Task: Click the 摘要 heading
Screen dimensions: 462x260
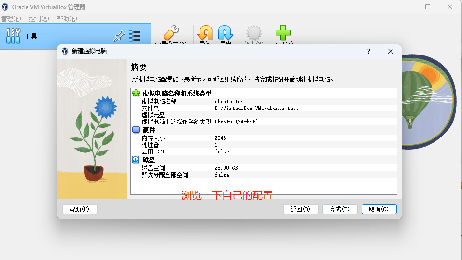Action: [139, 68]
